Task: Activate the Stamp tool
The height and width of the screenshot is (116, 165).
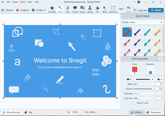Action: point(90,9)
